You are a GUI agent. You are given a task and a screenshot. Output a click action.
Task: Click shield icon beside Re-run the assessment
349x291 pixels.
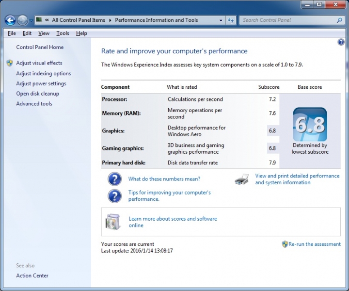[x=285, y=244]
